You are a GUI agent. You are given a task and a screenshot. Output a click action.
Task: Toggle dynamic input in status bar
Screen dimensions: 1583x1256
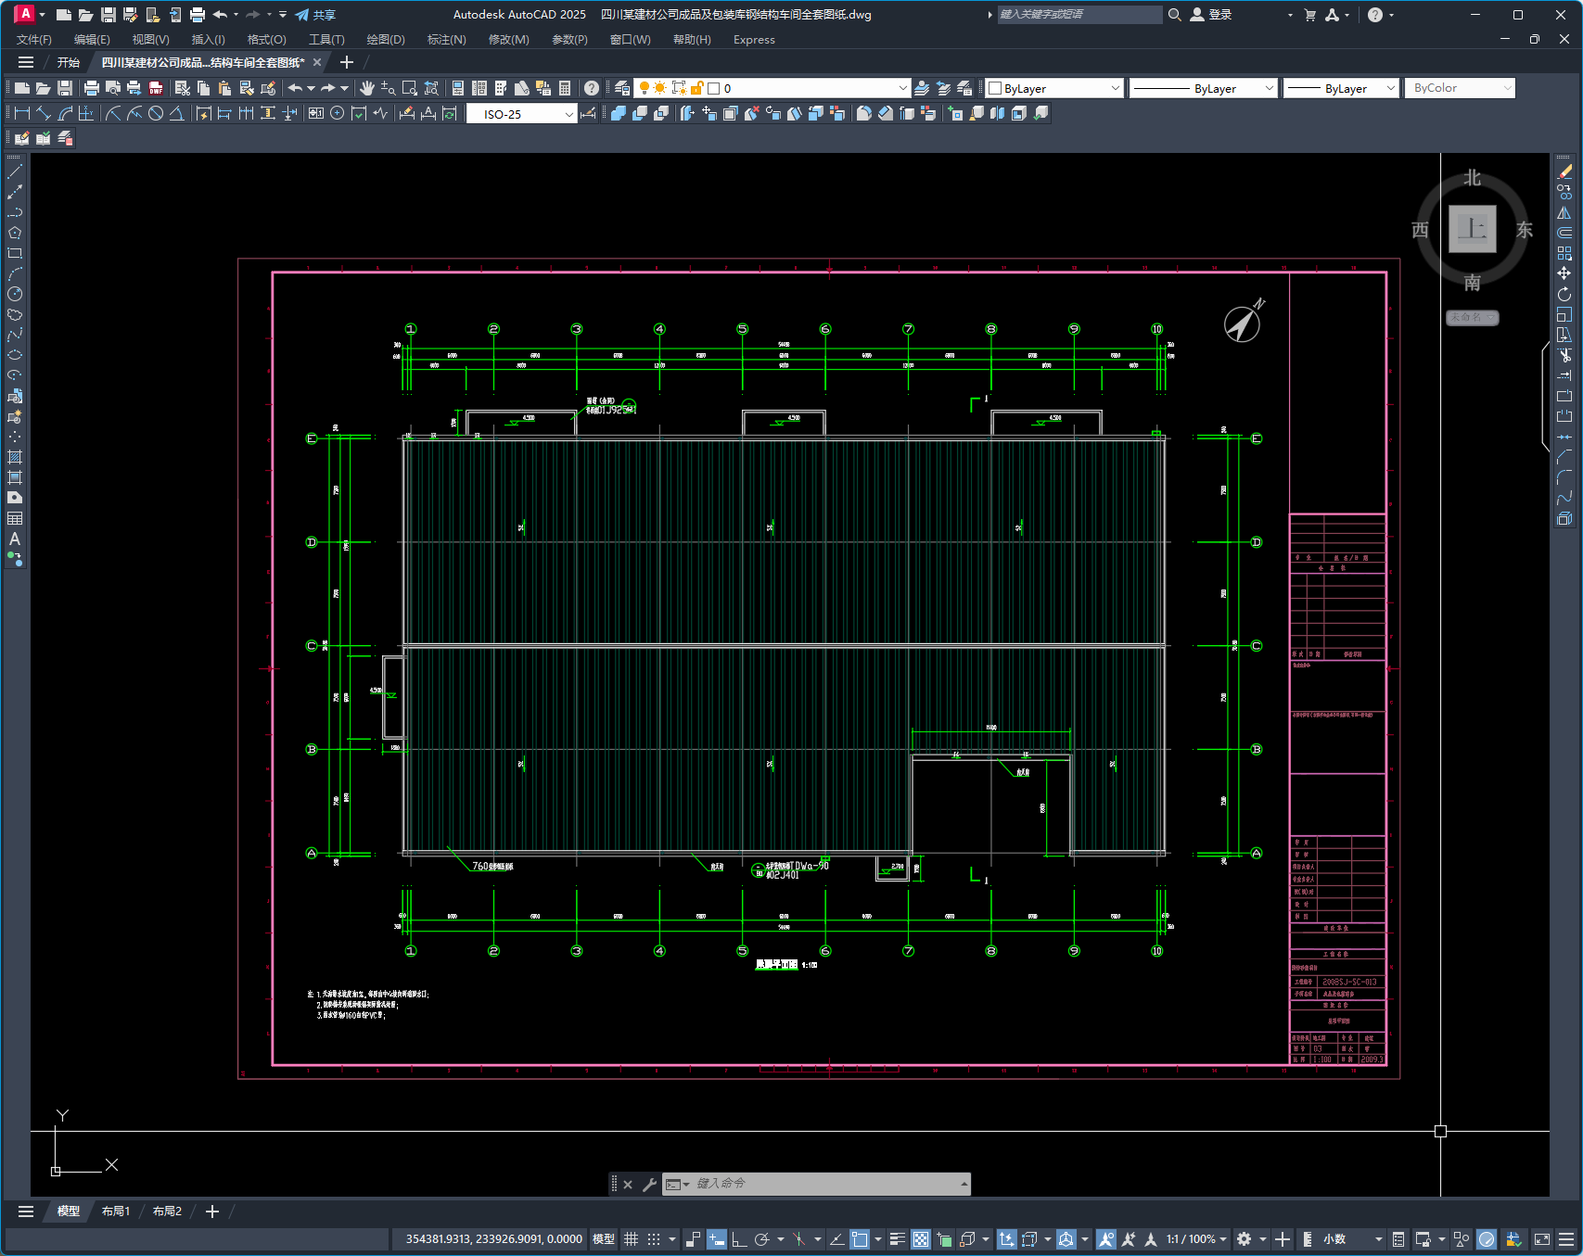click(717, 1239)
